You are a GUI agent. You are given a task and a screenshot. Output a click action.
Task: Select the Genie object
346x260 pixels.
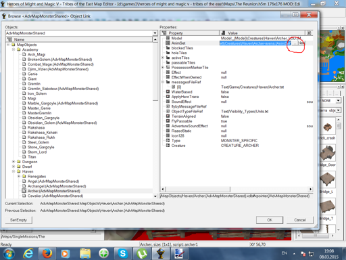click(x=32, y=74)
